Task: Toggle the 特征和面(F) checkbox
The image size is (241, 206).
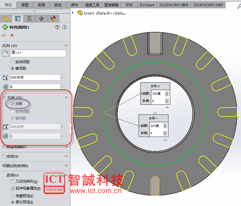Action: (x=4, y=147)
